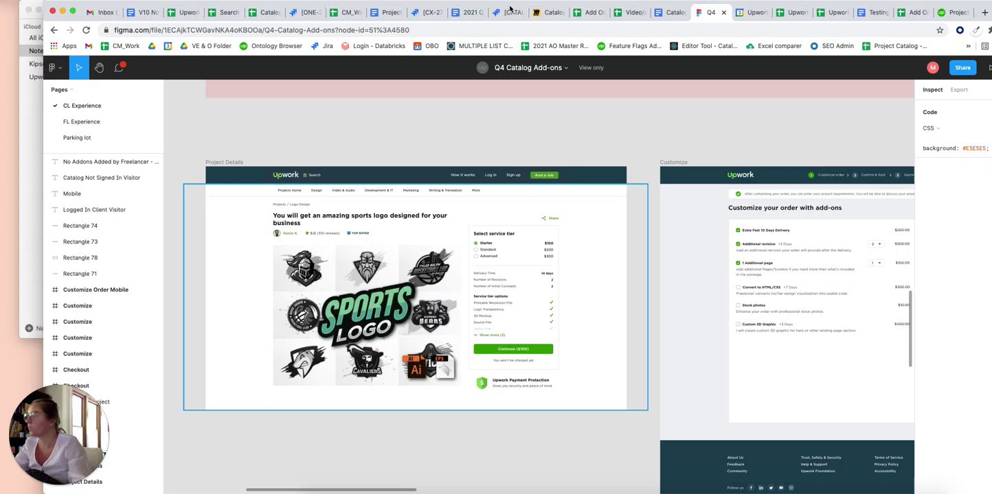This screenshot has height=494, width=992.
Task: Open the Jira bookmark
Action: pyautogui.click(x=322, y=46)
